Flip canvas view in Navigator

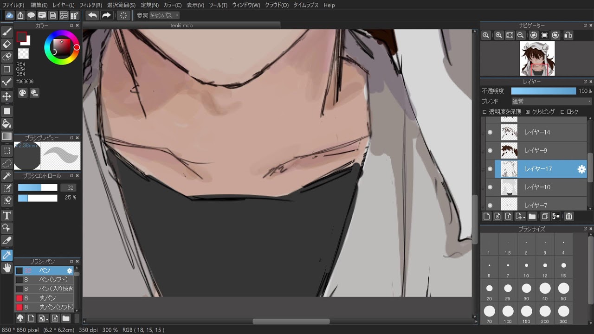click(x=568, y=35)
